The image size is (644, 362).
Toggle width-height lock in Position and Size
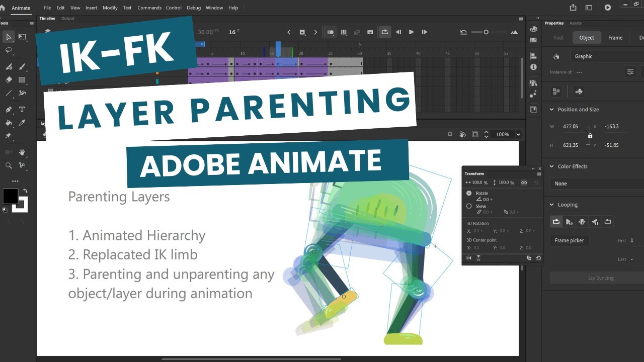[590, 136]
